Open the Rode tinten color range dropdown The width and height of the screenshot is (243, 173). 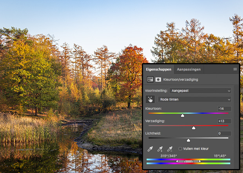click(x=194, y=99)
